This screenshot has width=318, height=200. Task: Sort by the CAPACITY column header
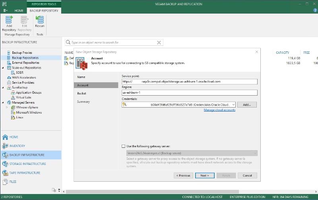tap(282, 53)
